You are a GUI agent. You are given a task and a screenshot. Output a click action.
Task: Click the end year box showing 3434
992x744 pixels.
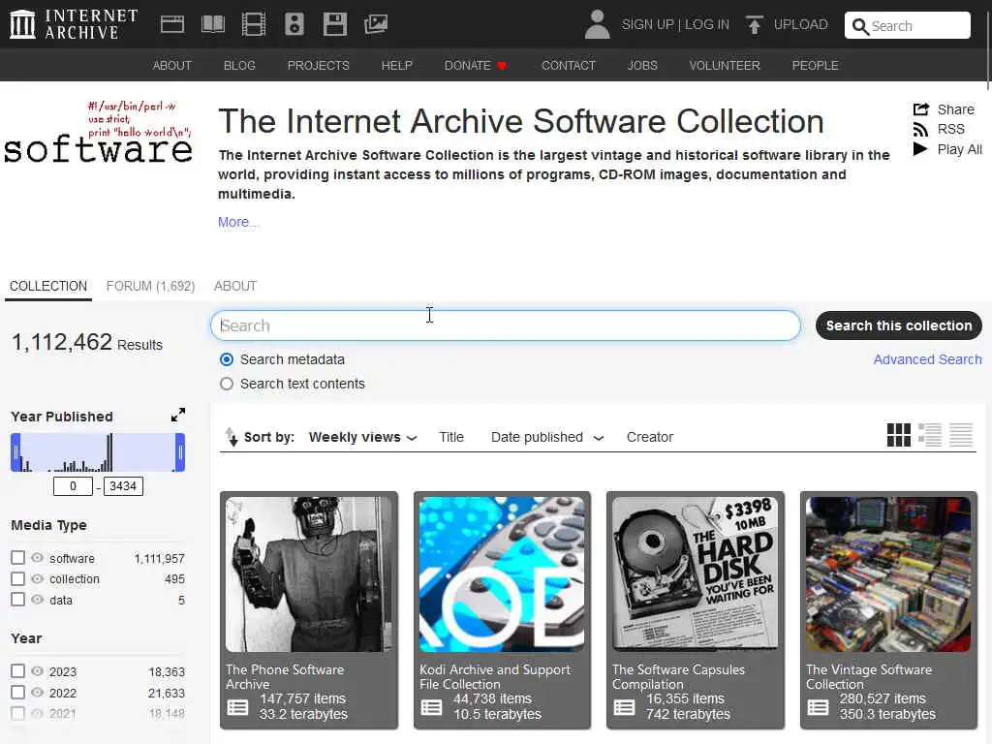pos(123,486)
